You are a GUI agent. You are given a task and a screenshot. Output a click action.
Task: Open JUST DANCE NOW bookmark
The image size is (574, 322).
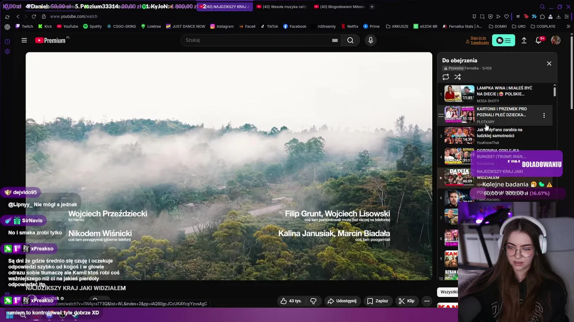(185, 26)
